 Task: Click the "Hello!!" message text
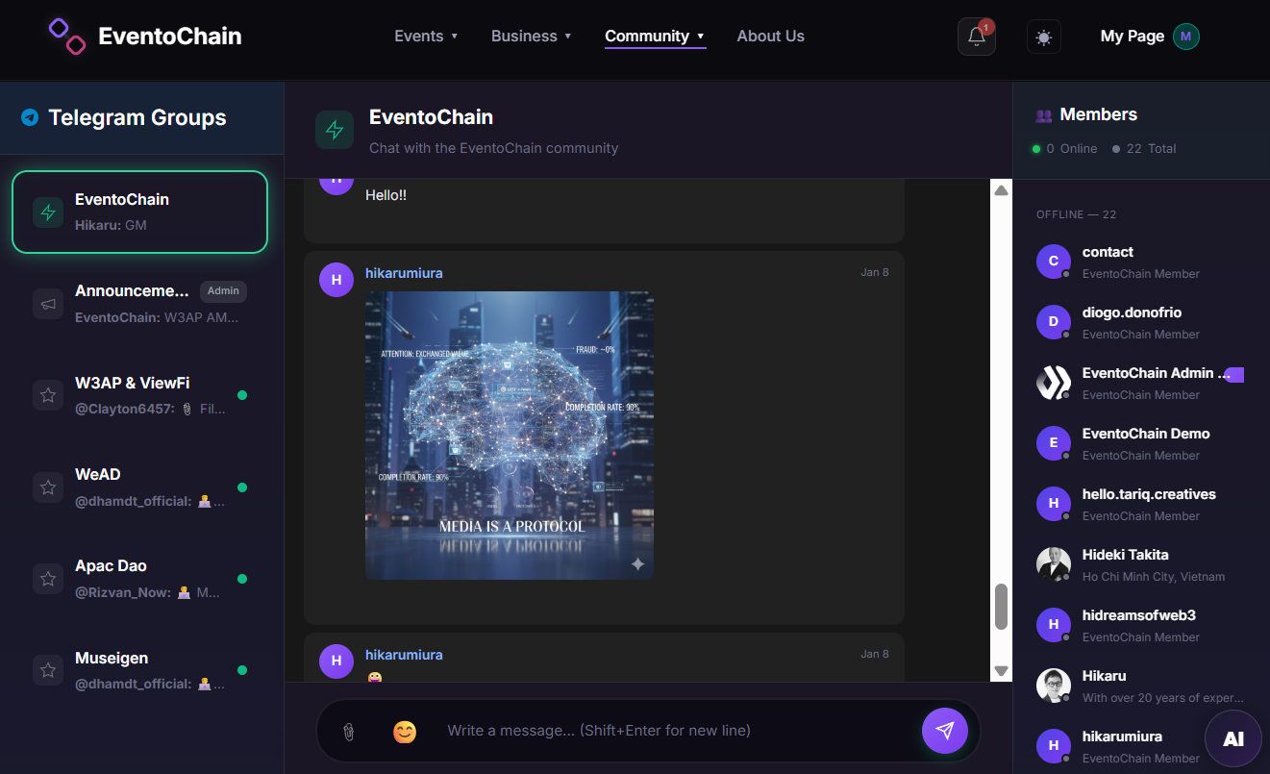[386, 195]
